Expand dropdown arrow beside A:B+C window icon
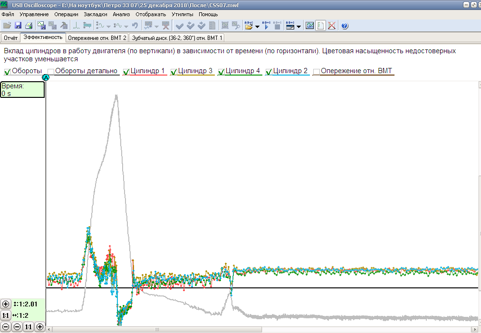Viewport: 481px width, 333px height. tap(298, 27)
